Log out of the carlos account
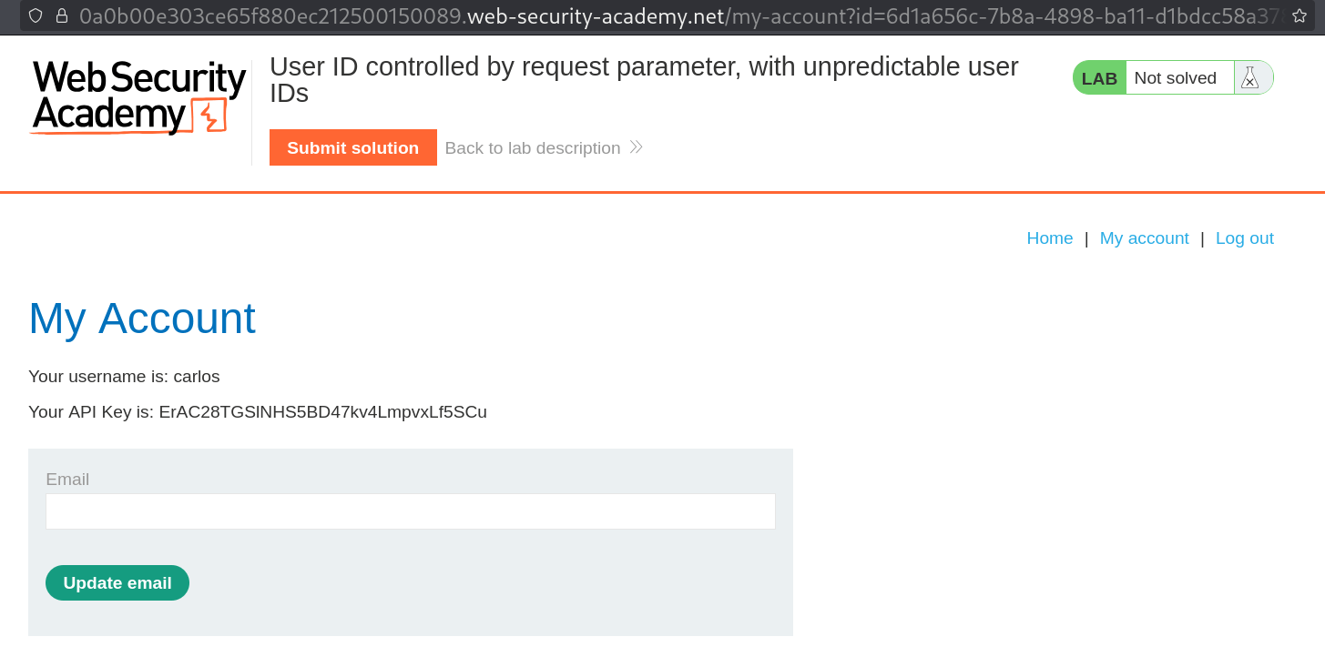This screenshot has width=1325, height=657. [1244, 238]
